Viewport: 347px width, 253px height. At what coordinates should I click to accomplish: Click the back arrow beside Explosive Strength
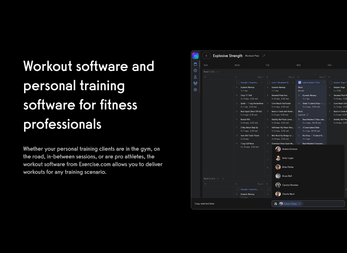[x=206, y=56]
